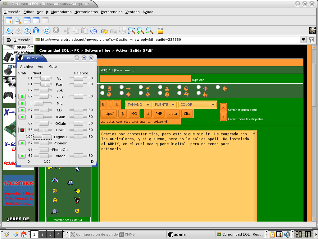Open the volume speaker icon in system tray
The image size is (318, 239).
(287, 234)
